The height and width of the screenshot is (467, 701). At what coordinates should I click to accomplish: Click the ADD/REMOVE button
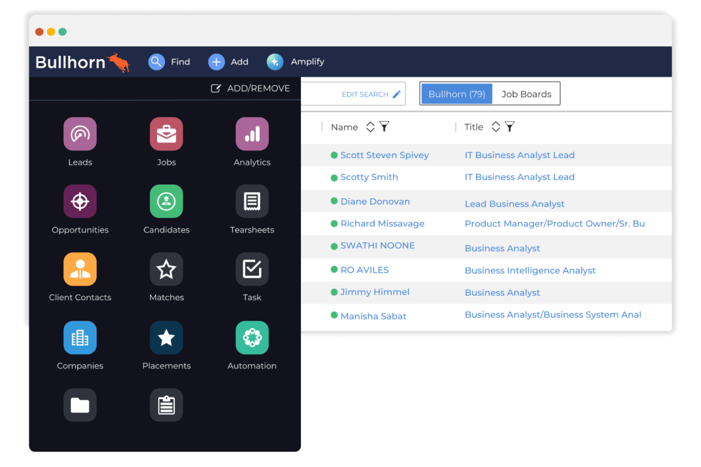pyautogui.click(x=251, y=88)
